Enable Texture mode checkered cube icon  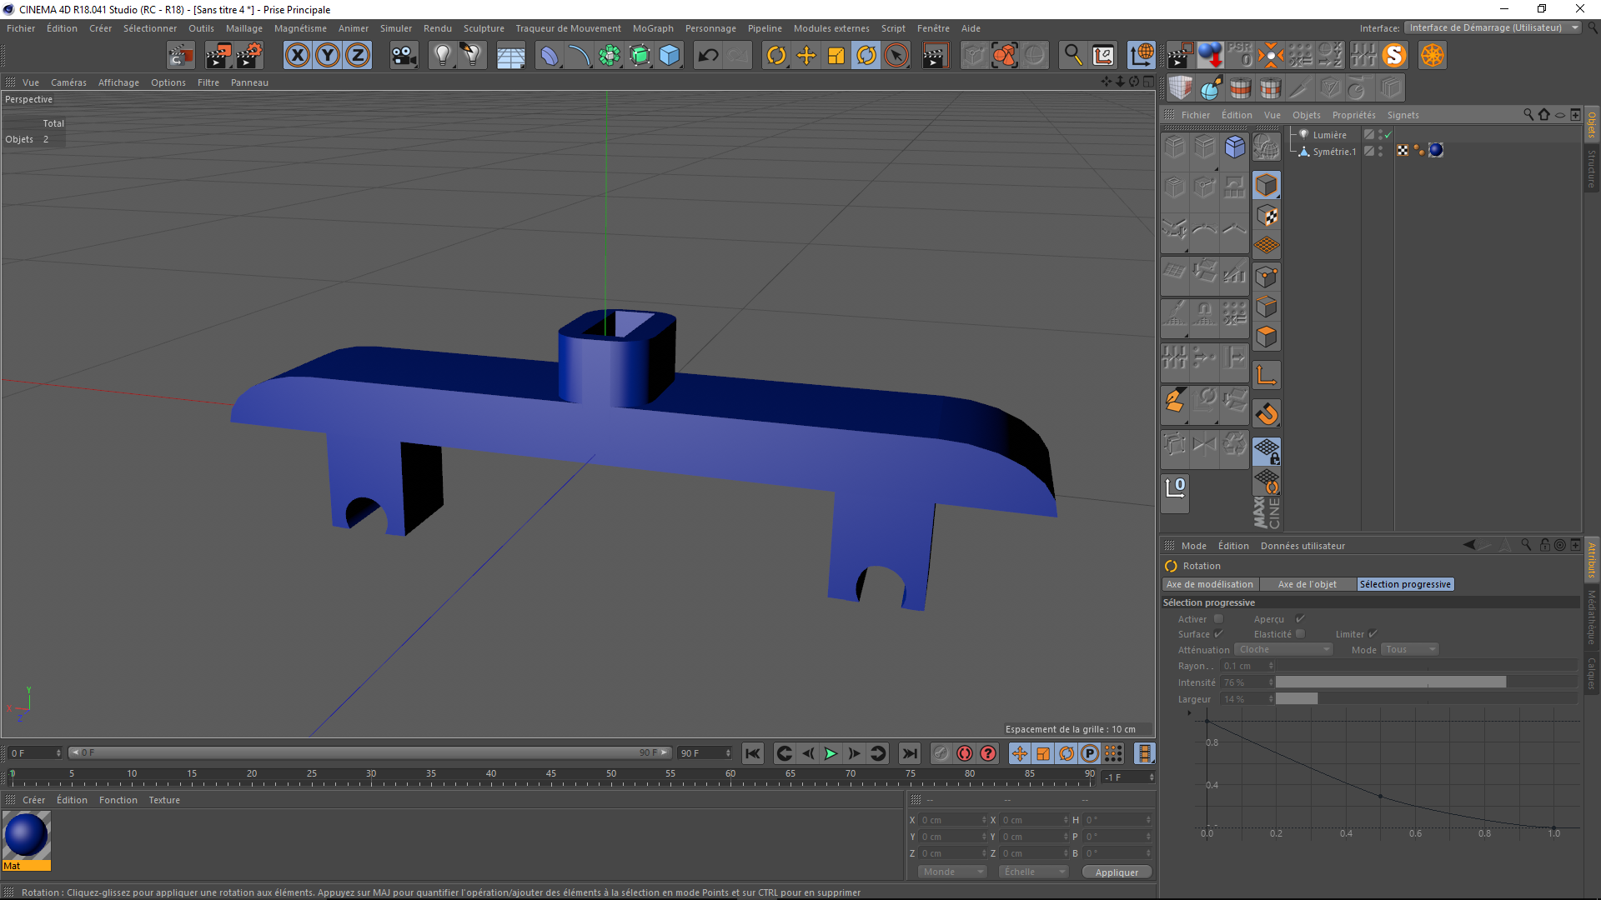1267,216
